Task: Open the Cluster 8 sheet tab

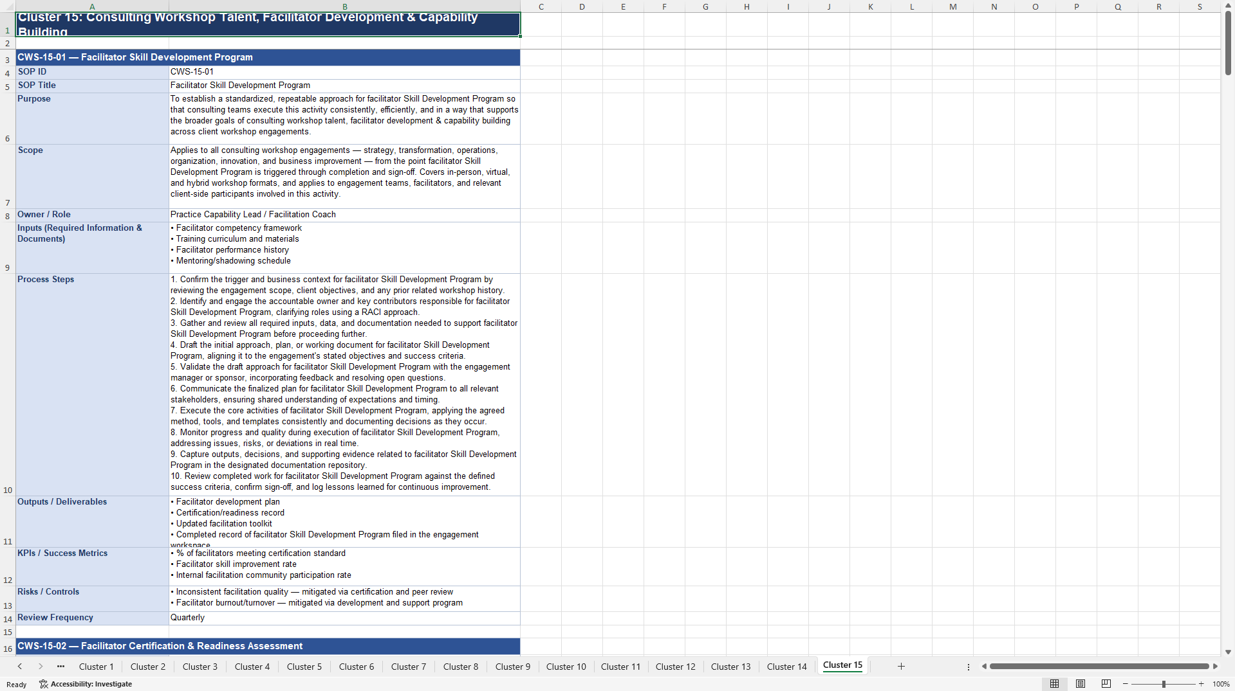Action: [x=461, y=667]
